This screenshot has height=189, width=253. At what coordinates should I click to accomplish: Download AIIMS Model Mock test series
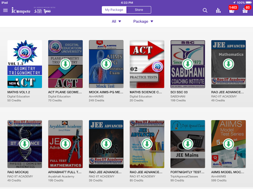tap(228, 144)
